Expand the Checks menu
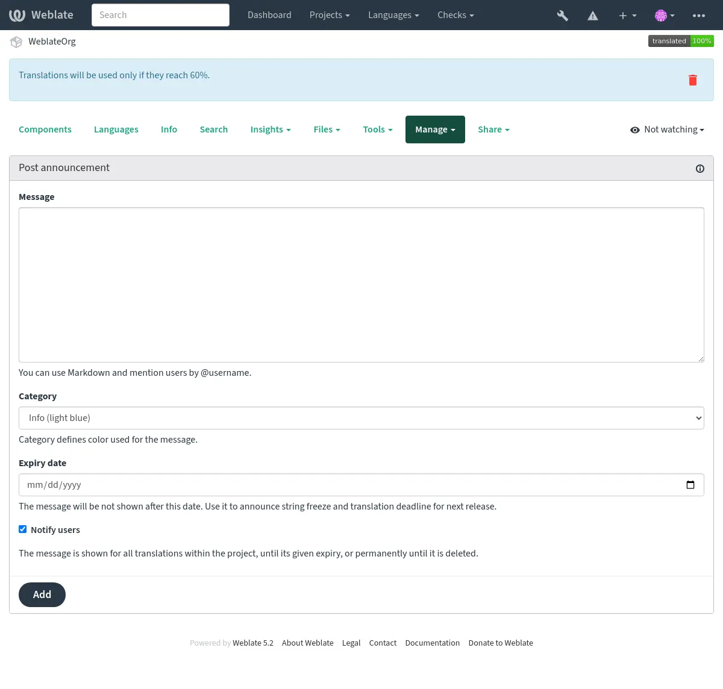723x689 pixels. point(455,15)
